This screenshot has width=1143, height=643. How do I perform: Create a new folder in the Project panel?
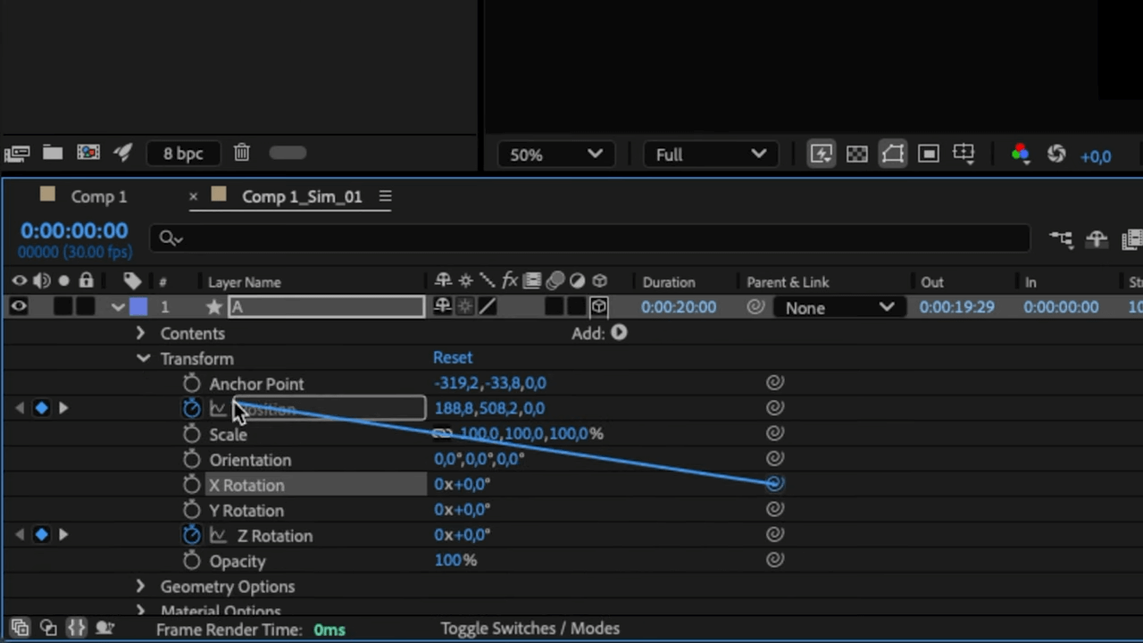53,153
